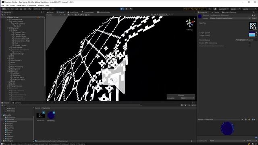
Task: Select the Render Tex texture asset thumbnail
Action: tap(41, 115)
